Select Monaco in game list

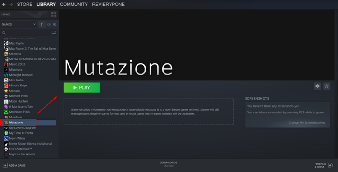[x=30, y=91]
